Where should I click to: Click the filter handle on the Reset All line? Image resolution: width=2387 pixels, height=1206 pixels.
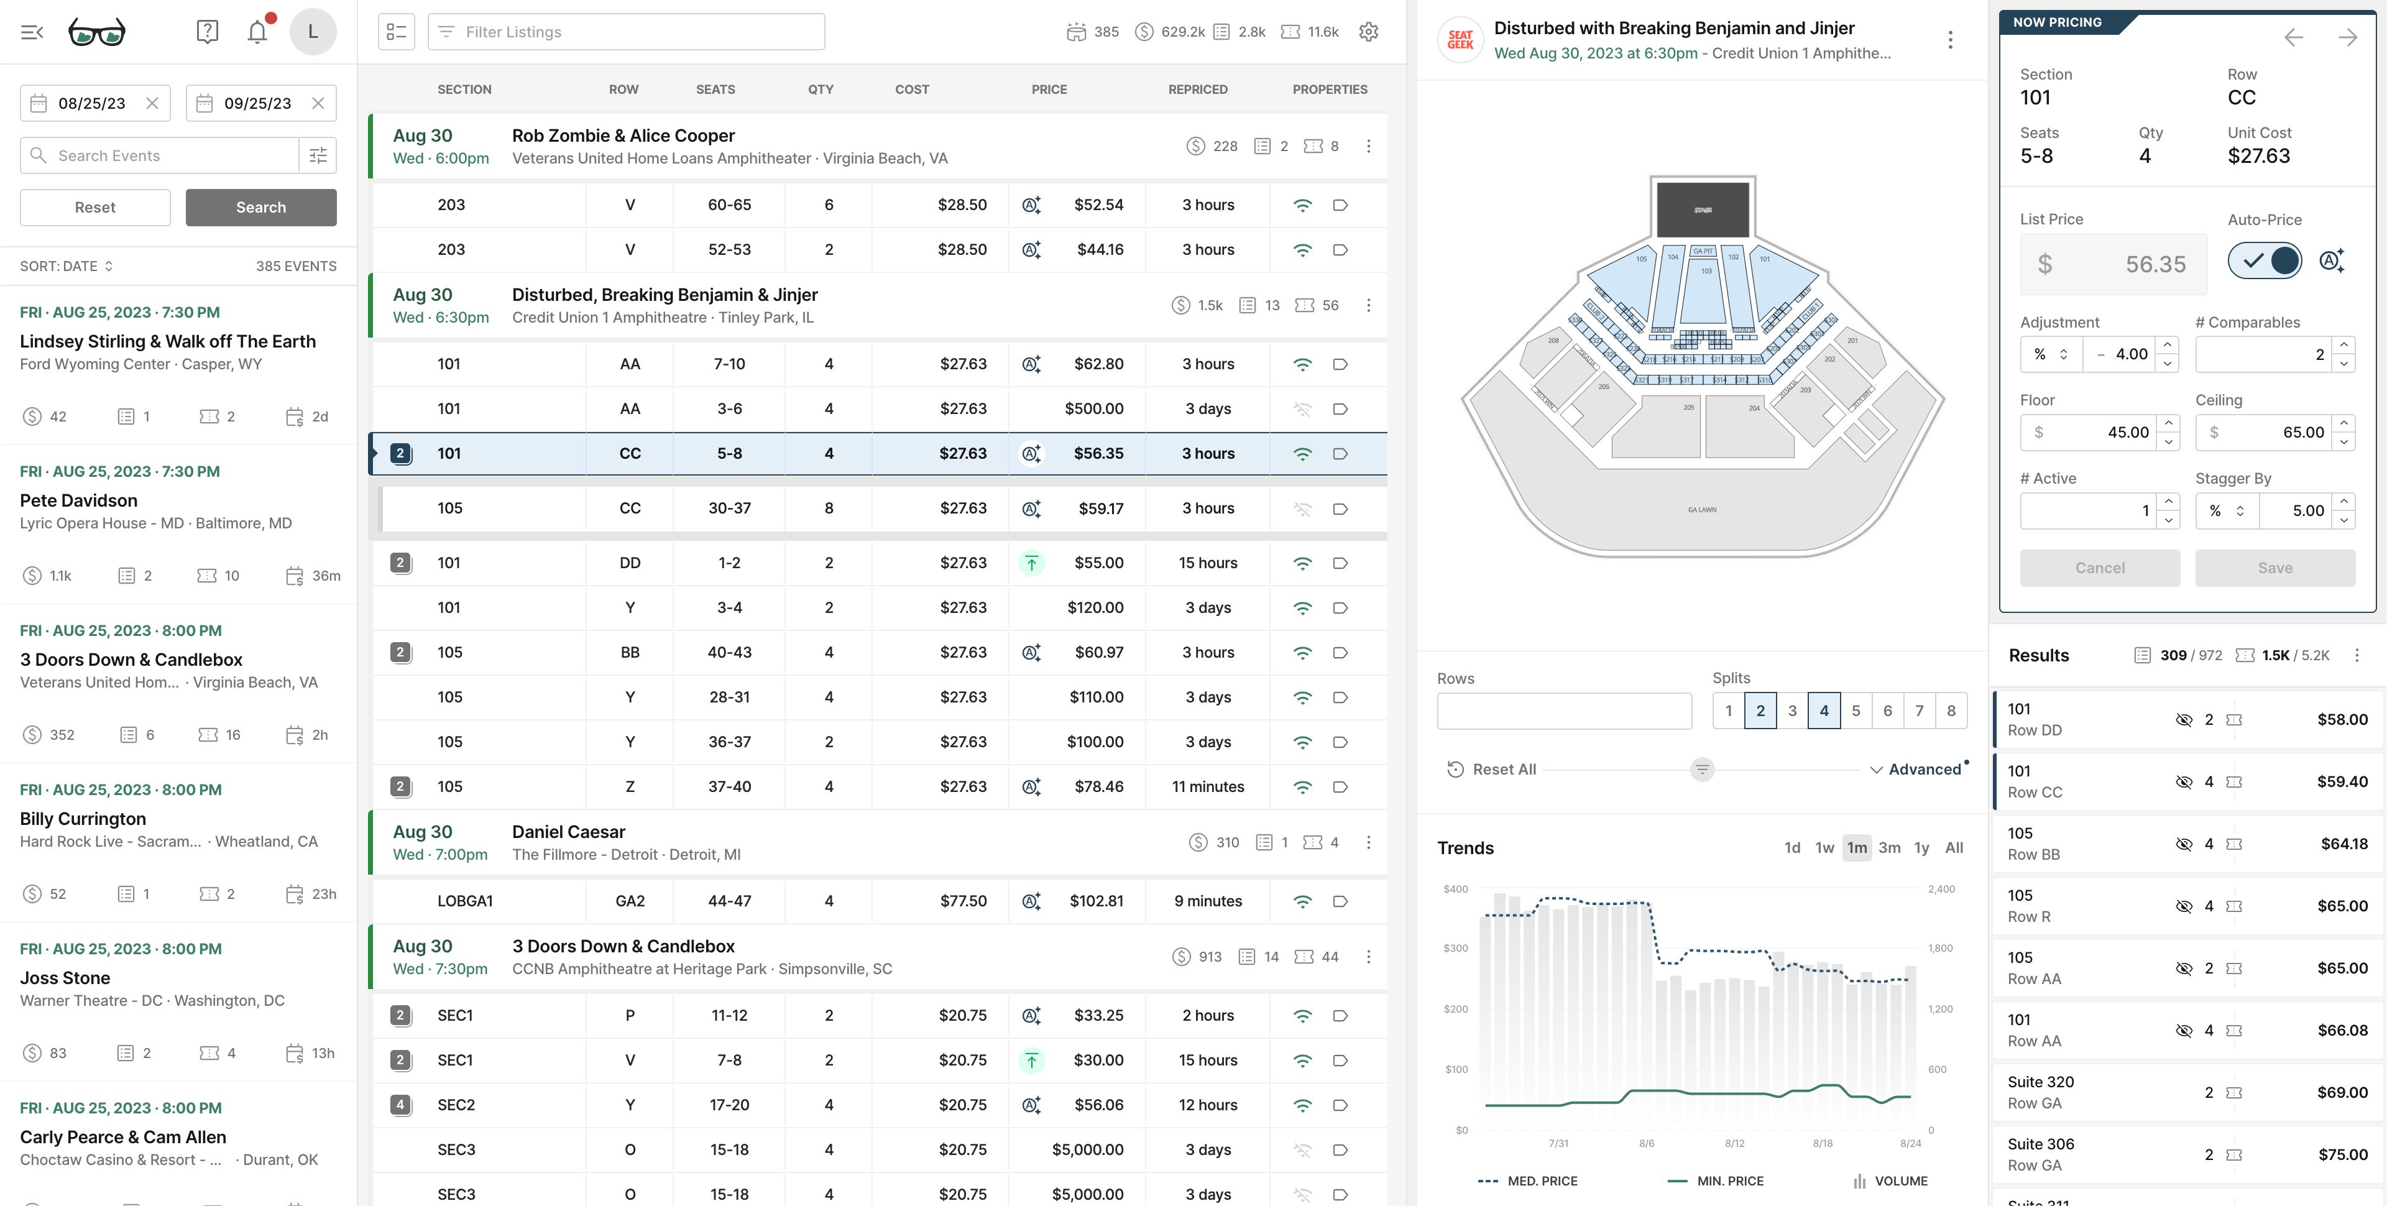pyautogui.click(x=1702, y=770)
